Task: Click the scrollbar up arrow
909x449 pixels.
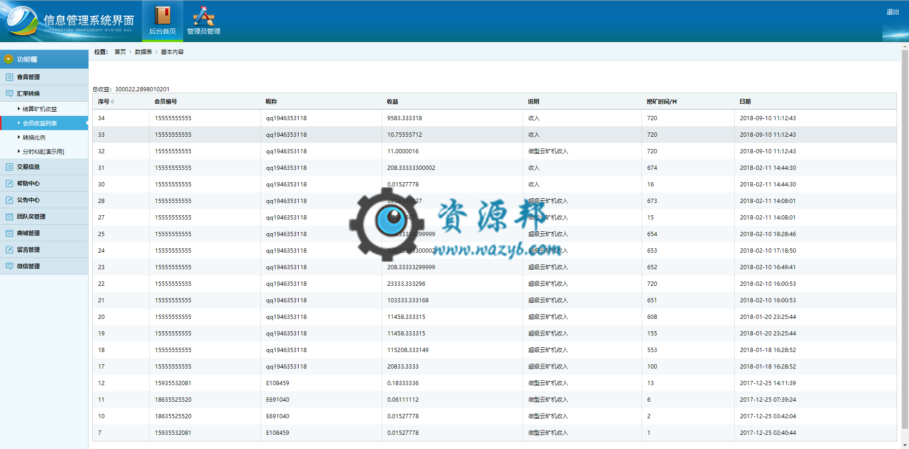Action: tap(905, 46)
